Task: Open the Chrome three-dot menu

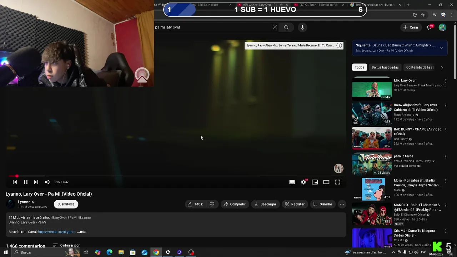Action: tap(452, 15)
